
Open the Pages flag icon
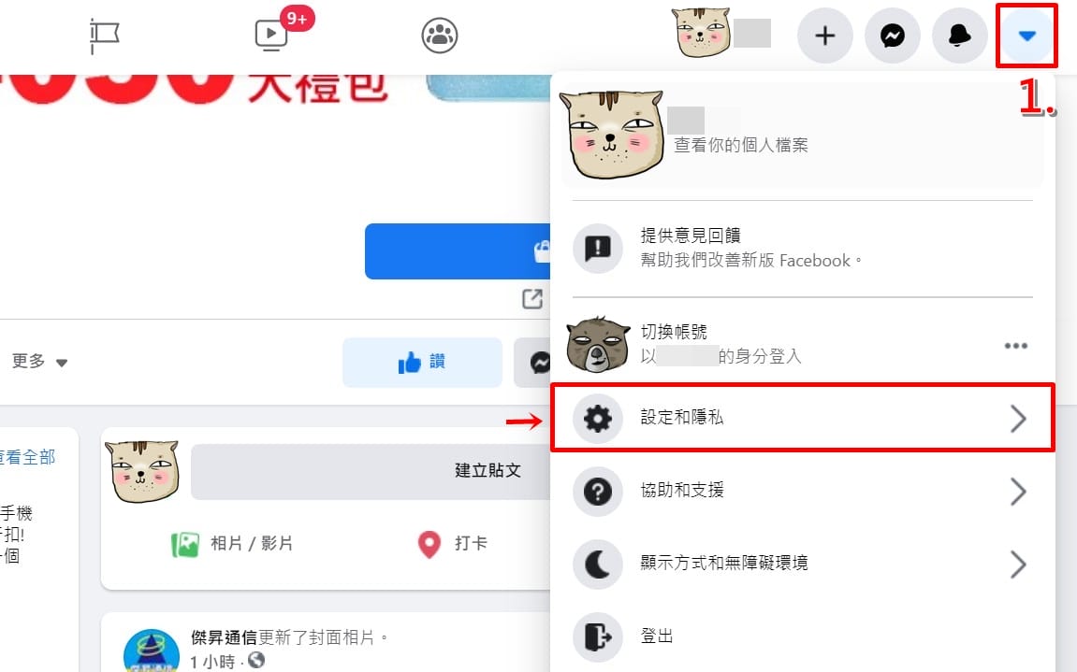coord(105,36)
